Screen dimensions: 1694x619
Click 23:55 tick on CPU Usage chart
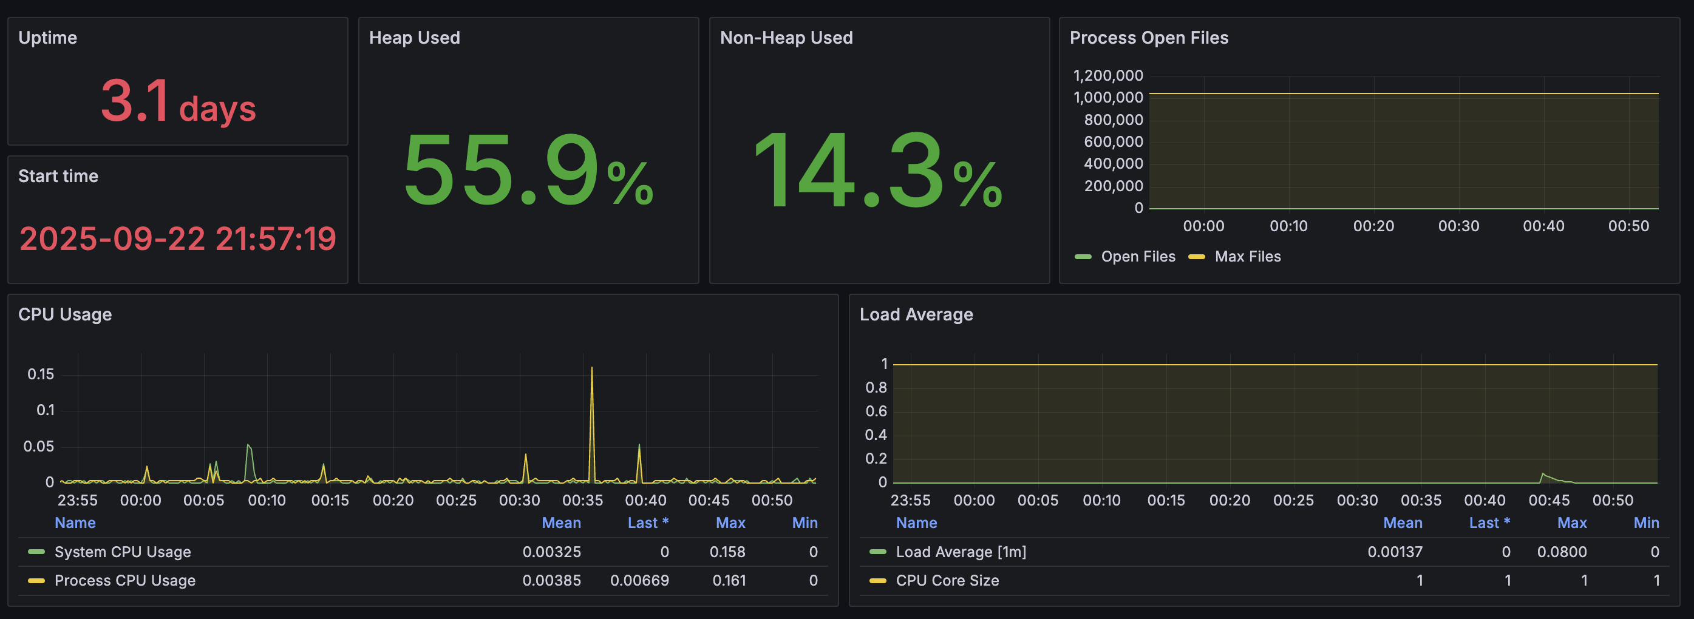point(77,501)
